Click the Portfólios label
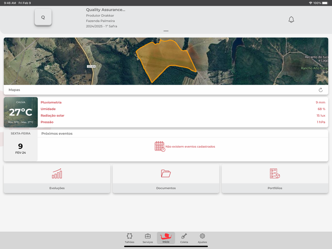Image resolution: width=332 pixels, height=249 pixels. pos(275,188)
